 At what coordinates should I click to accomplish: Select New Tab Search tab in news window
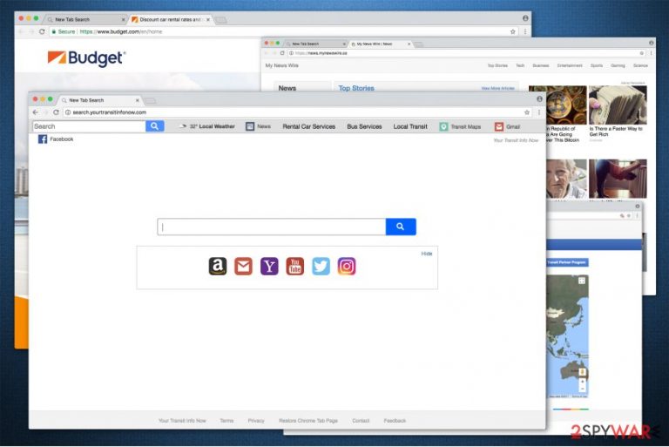(x=314, y=44)
